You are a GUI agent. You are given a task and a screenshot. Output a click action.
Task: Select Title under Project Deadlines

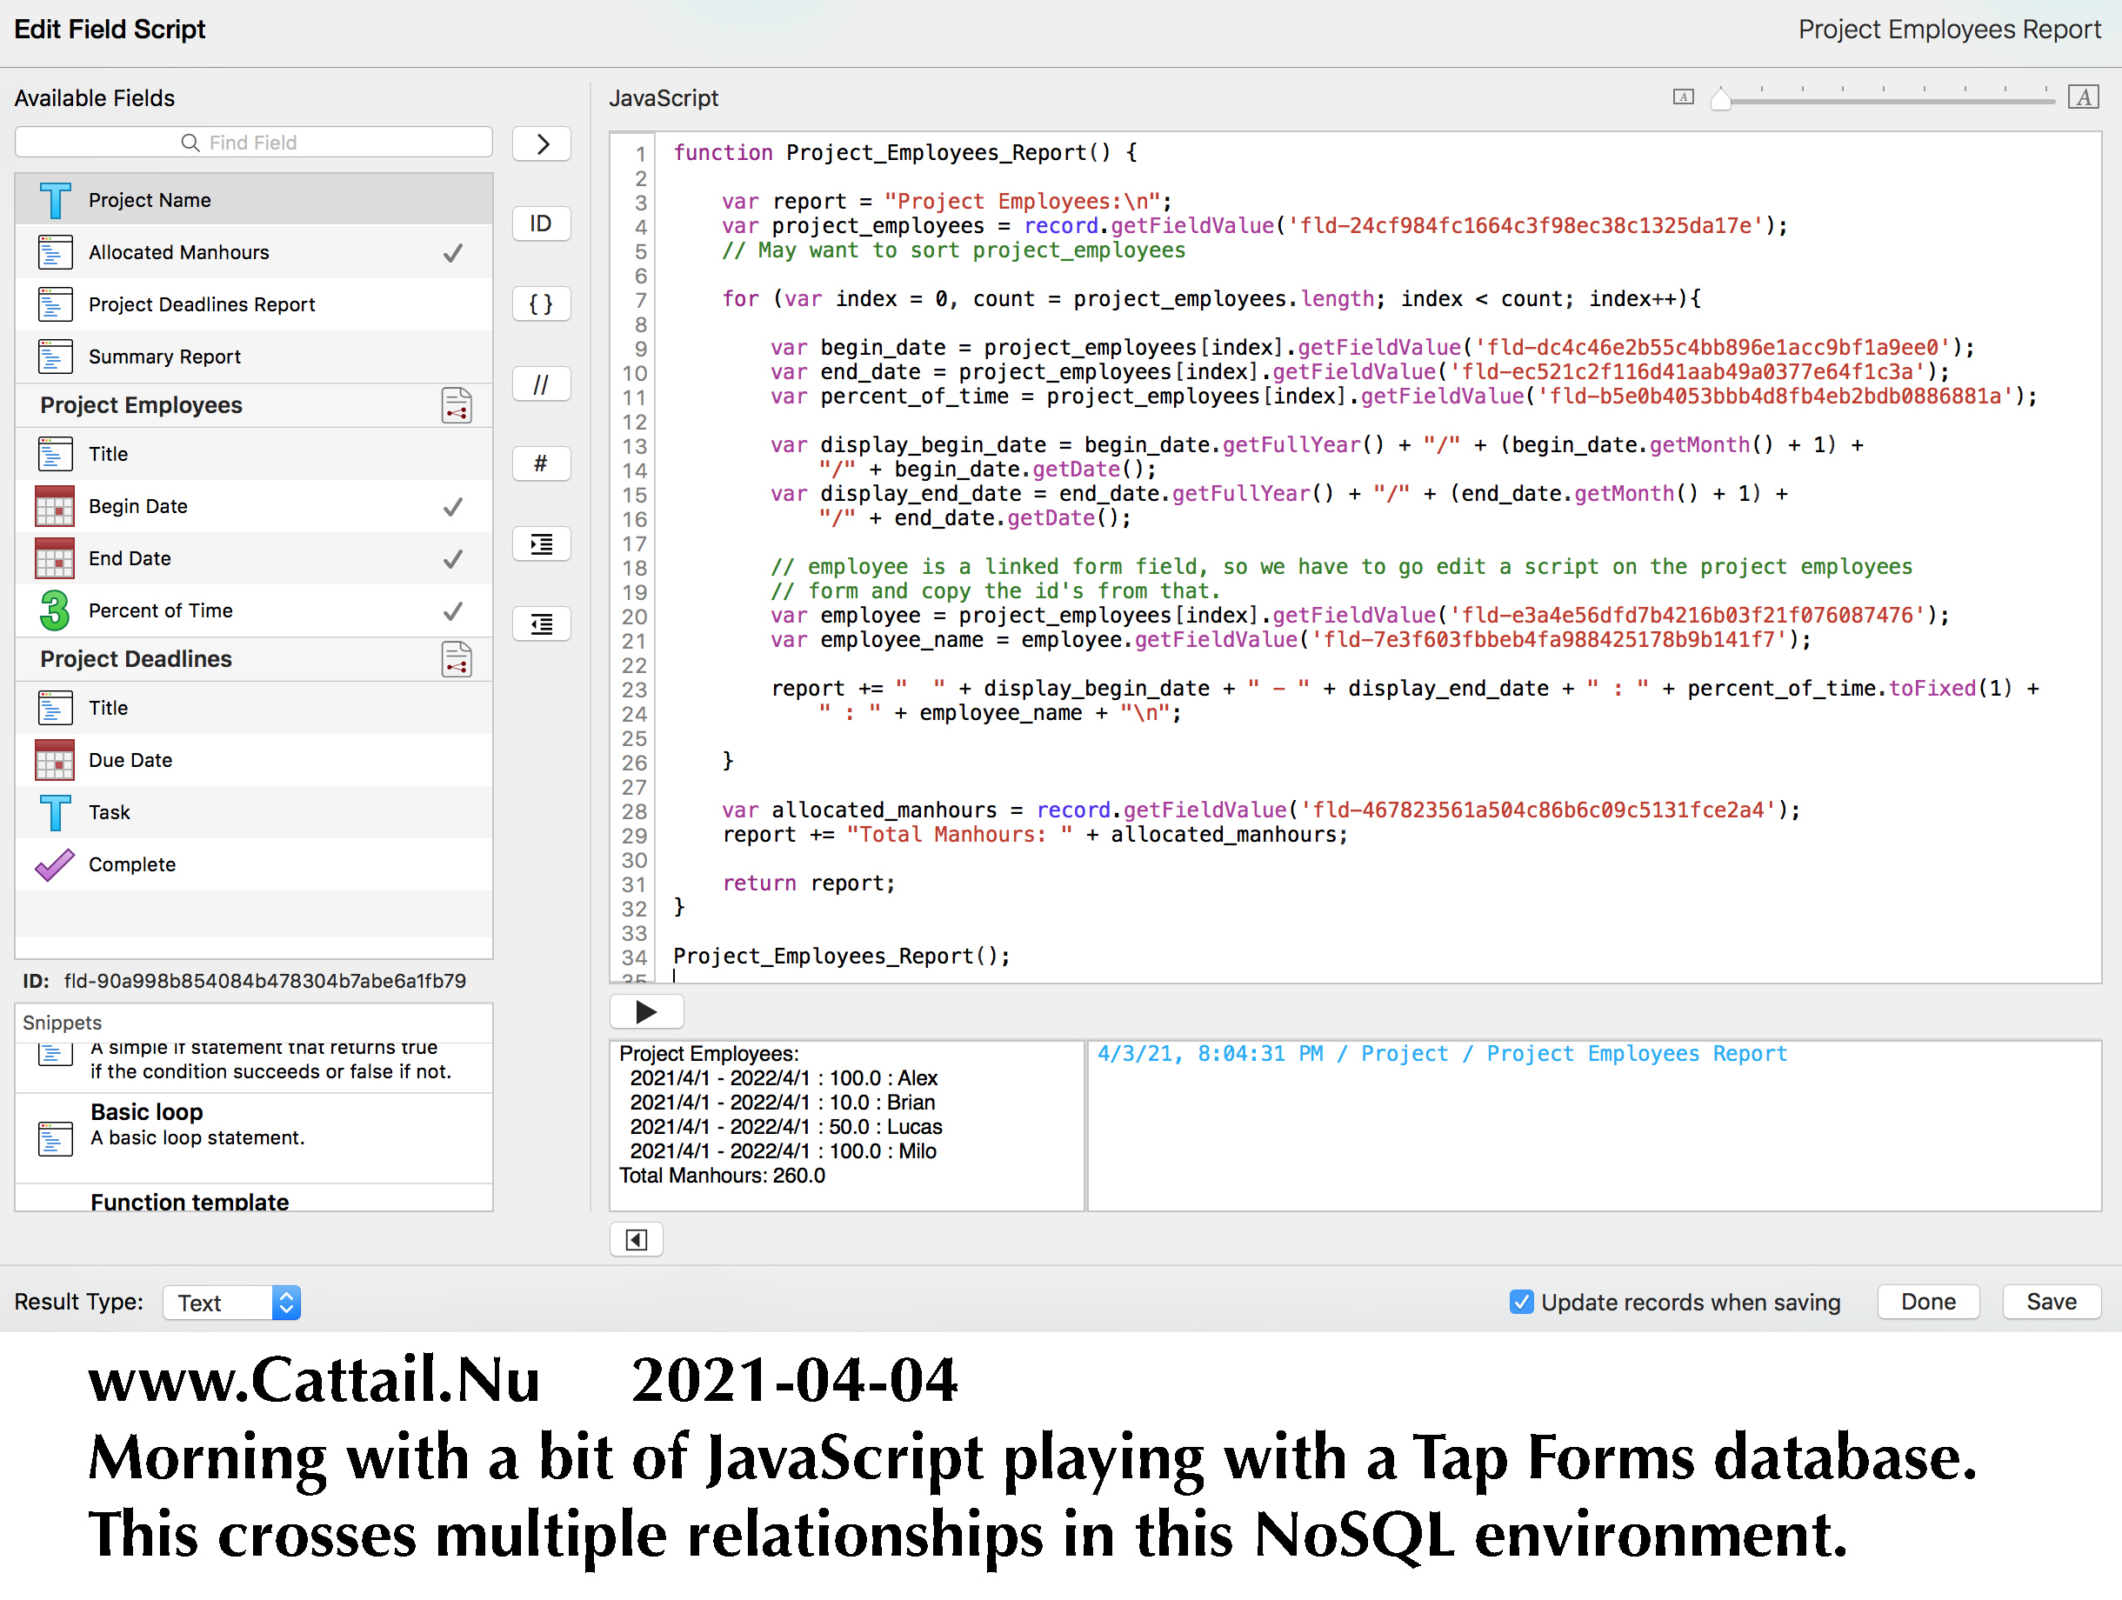tap(254, 708)
